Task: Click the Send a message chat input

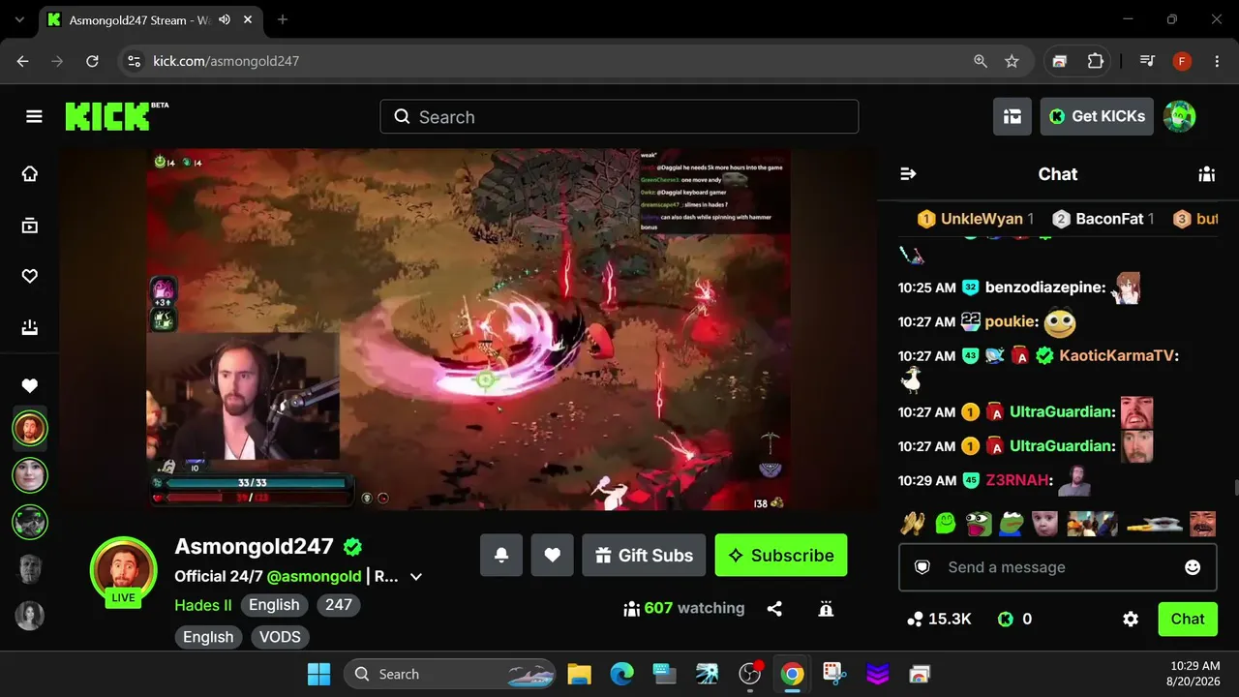Action: pos(1058,567)
